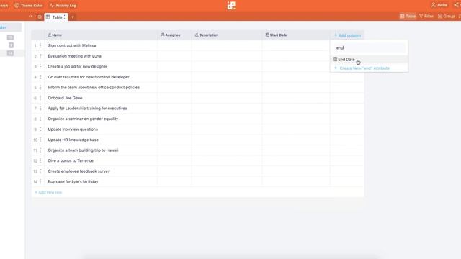Open row menu for 'Update interview questions'
This screenshot has height=259, width=461.
pos(40,129)
